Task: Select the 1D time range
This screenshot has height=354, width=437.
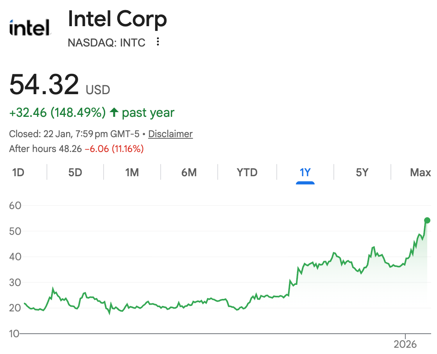Action: click(18, 172)
